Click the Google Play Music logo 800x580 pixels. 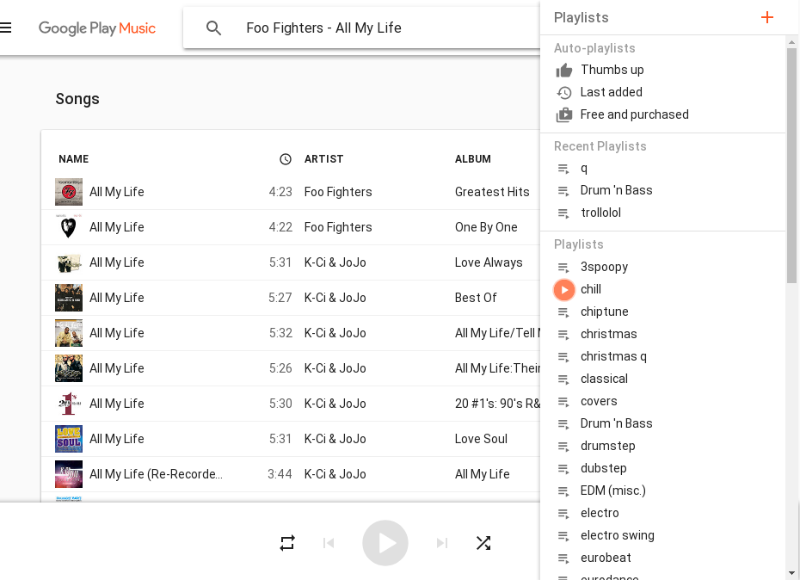pyautogui.click(x=97, y=28)
